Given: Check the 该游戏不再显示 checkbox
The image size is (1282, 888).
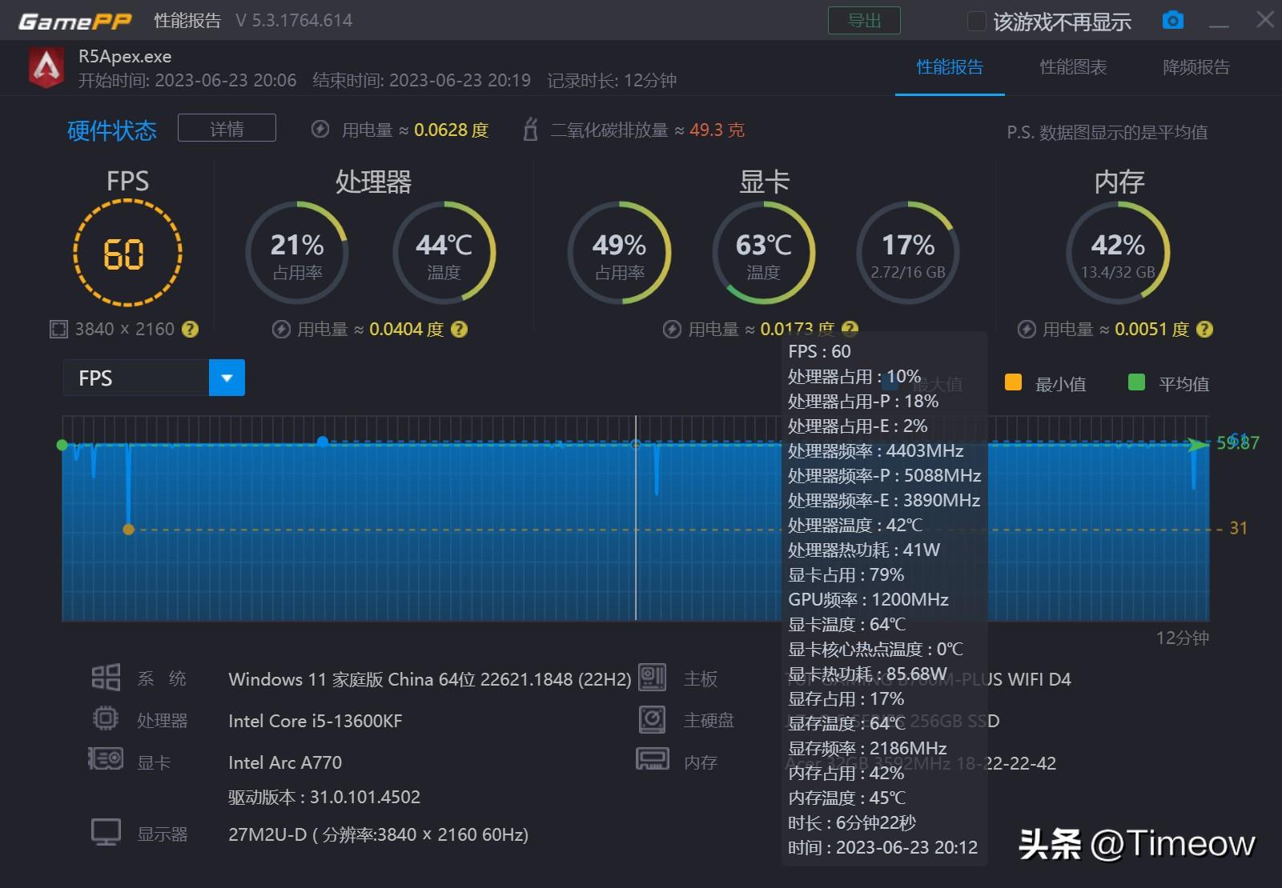Looking at the screenshot, I should coord(977,22).
